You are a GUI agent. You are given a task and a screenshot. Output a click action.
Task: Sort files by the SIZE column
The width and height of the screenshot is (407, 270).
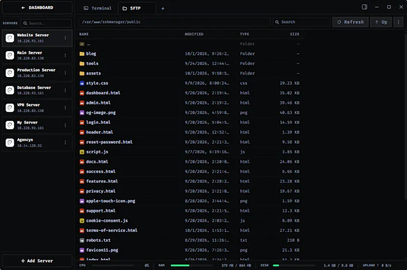295,34
